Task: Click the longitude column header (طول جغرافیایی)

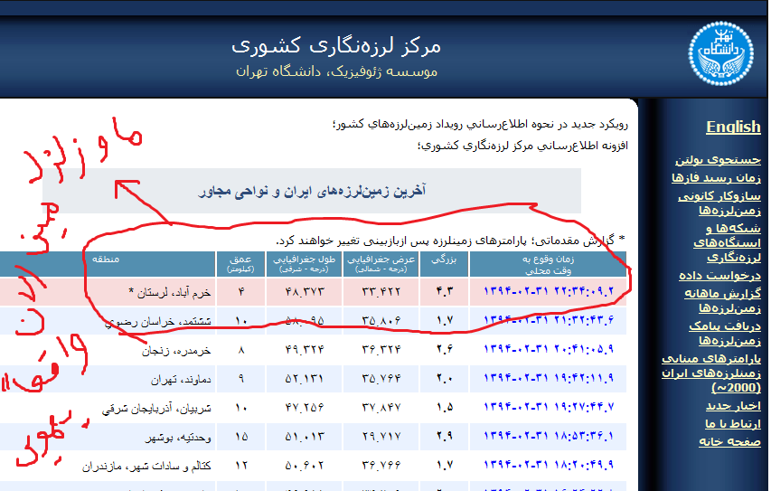Action: (305, 264)
